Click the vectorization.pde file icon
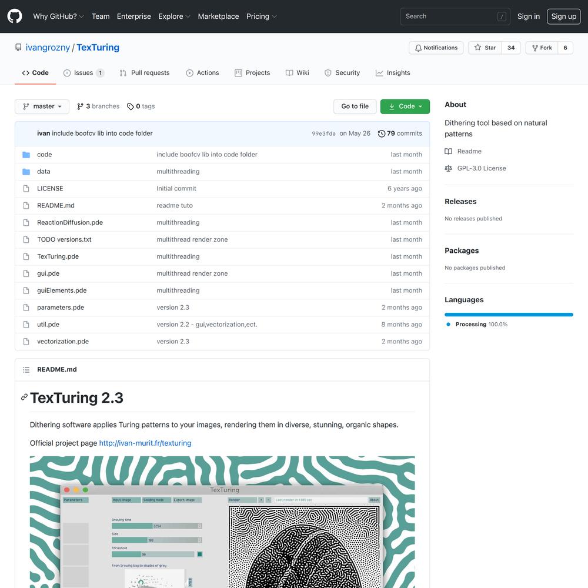The height and width of the screenshot is (588, 588). tap(26, 342)
